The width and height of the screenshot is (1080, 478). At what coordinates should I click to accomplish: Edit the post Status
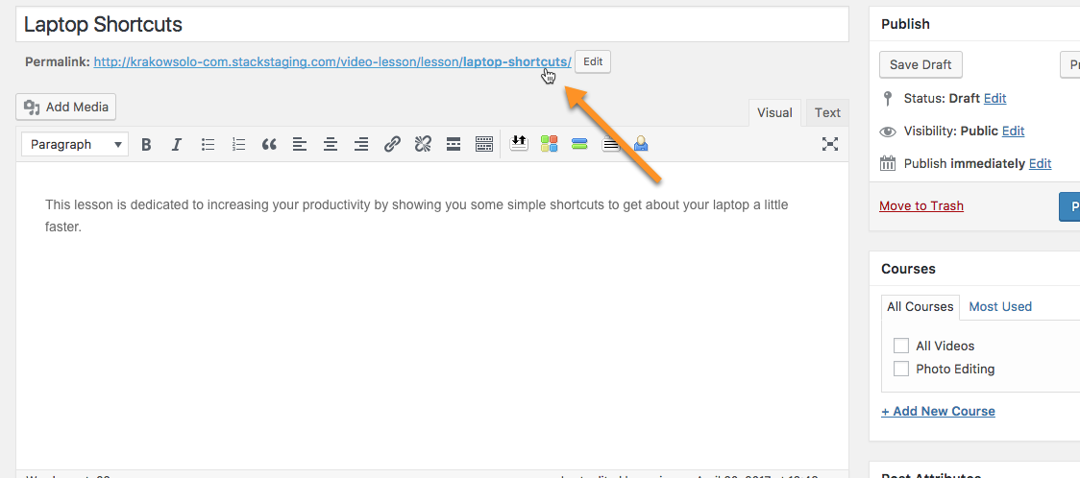coord(994,98)
